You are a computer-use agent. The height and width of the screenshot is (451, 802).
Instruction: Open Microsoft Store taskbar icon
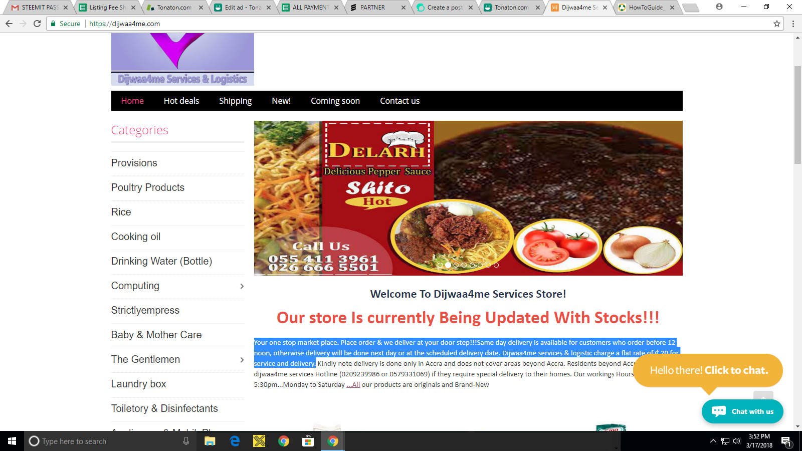[x=308, y=441]
